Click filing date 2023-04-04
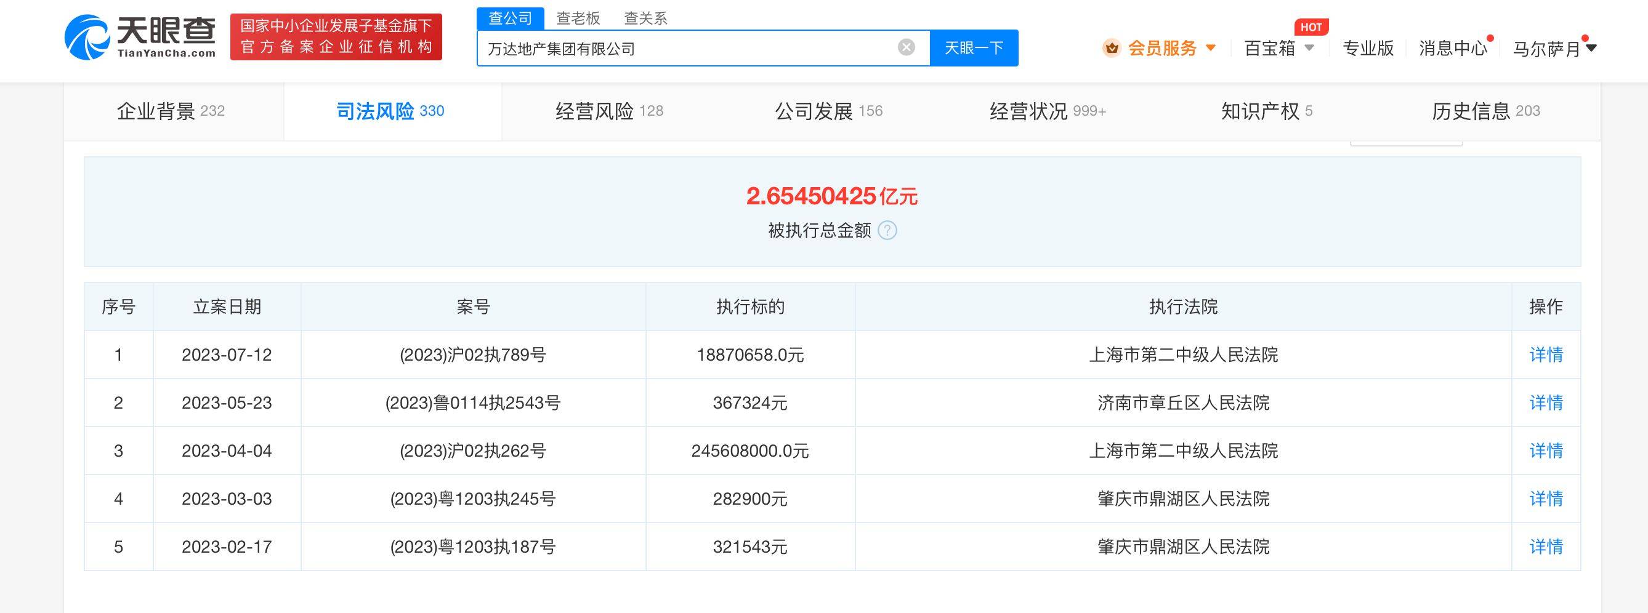 [227, 451]
